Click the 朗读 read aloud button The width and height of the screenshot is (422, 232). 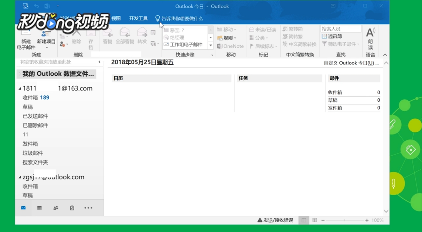(370, 39)
